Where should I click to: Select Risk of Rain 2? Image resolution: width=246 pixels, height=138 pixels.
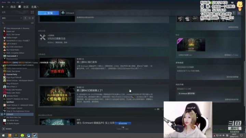point(12,86)
